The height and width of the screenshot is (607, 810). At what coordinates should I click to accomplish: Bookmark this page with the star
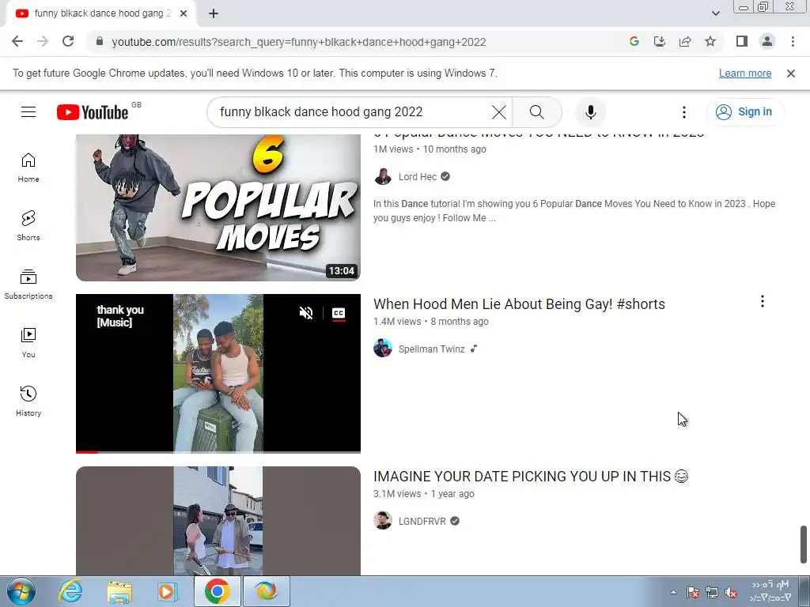pyautogui.click(x=710, y=42)
